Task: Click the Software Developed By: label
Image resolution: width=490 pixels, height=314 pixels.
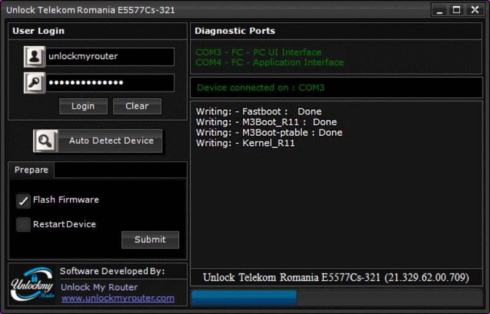Action: 112,271
